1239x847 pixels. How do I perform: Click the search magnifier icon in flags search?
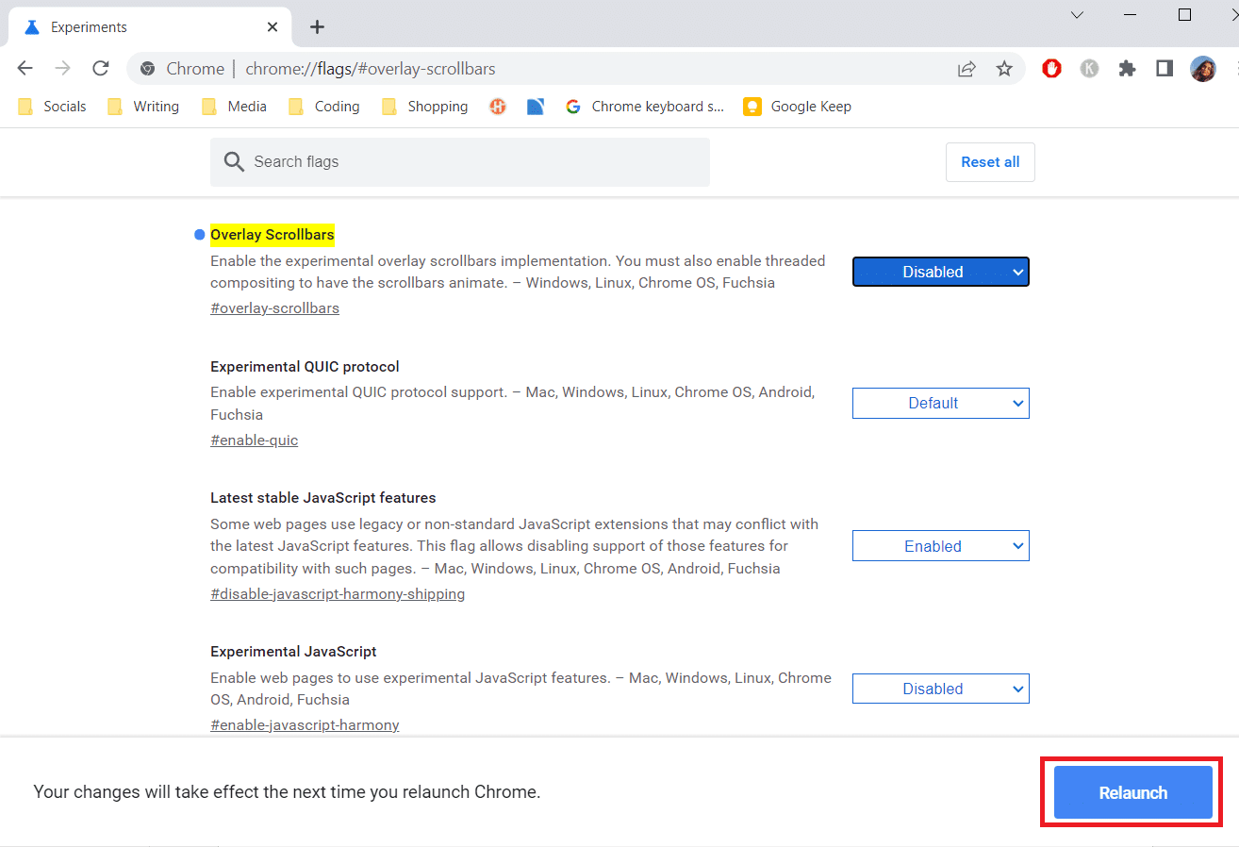[234, 161]
